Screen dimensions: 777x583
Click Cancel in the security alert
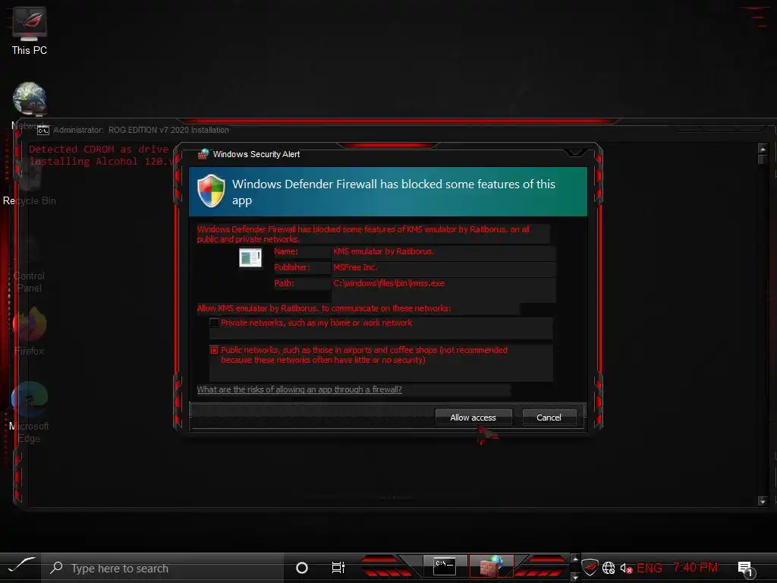[x=549, y=418]
